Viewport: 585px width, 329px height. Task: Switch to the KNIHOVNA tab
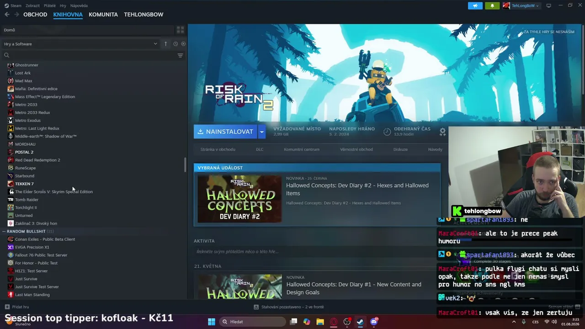coord(68,15)
